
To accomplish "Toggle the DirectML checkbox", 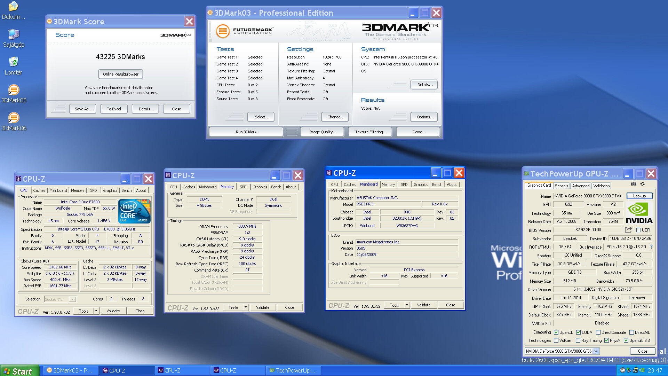I will point(631,332).
